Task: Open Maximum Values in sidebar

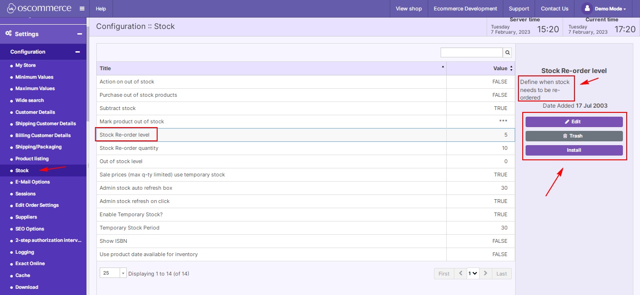Action: point(35,89)
